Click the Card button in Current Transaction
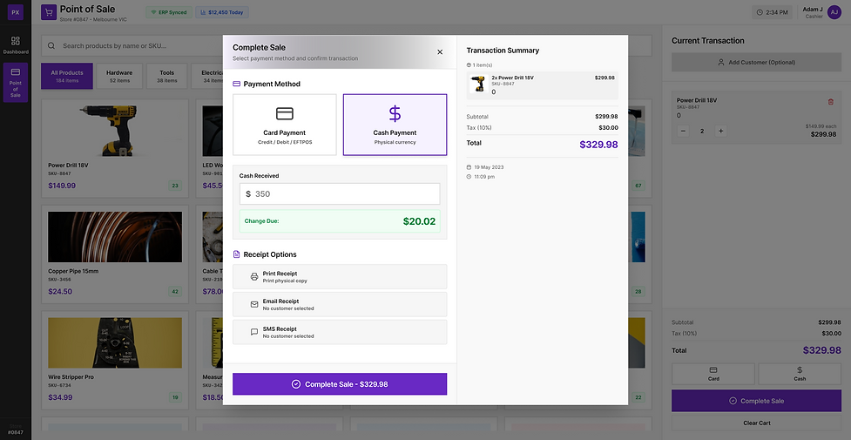The height and width of the screenshot is (440, 851). 713,374
